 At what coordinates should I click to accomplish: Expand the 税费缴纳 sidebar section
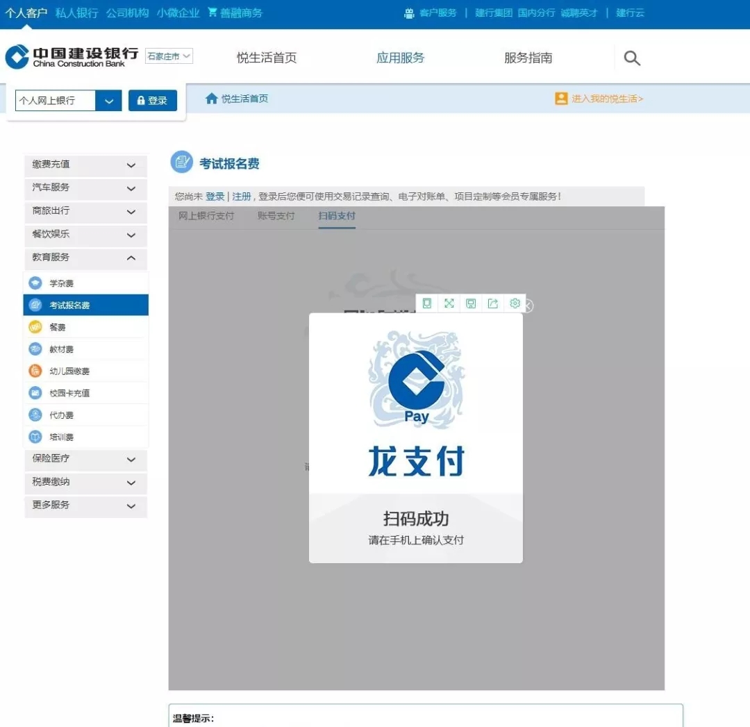tap(85, 483)
